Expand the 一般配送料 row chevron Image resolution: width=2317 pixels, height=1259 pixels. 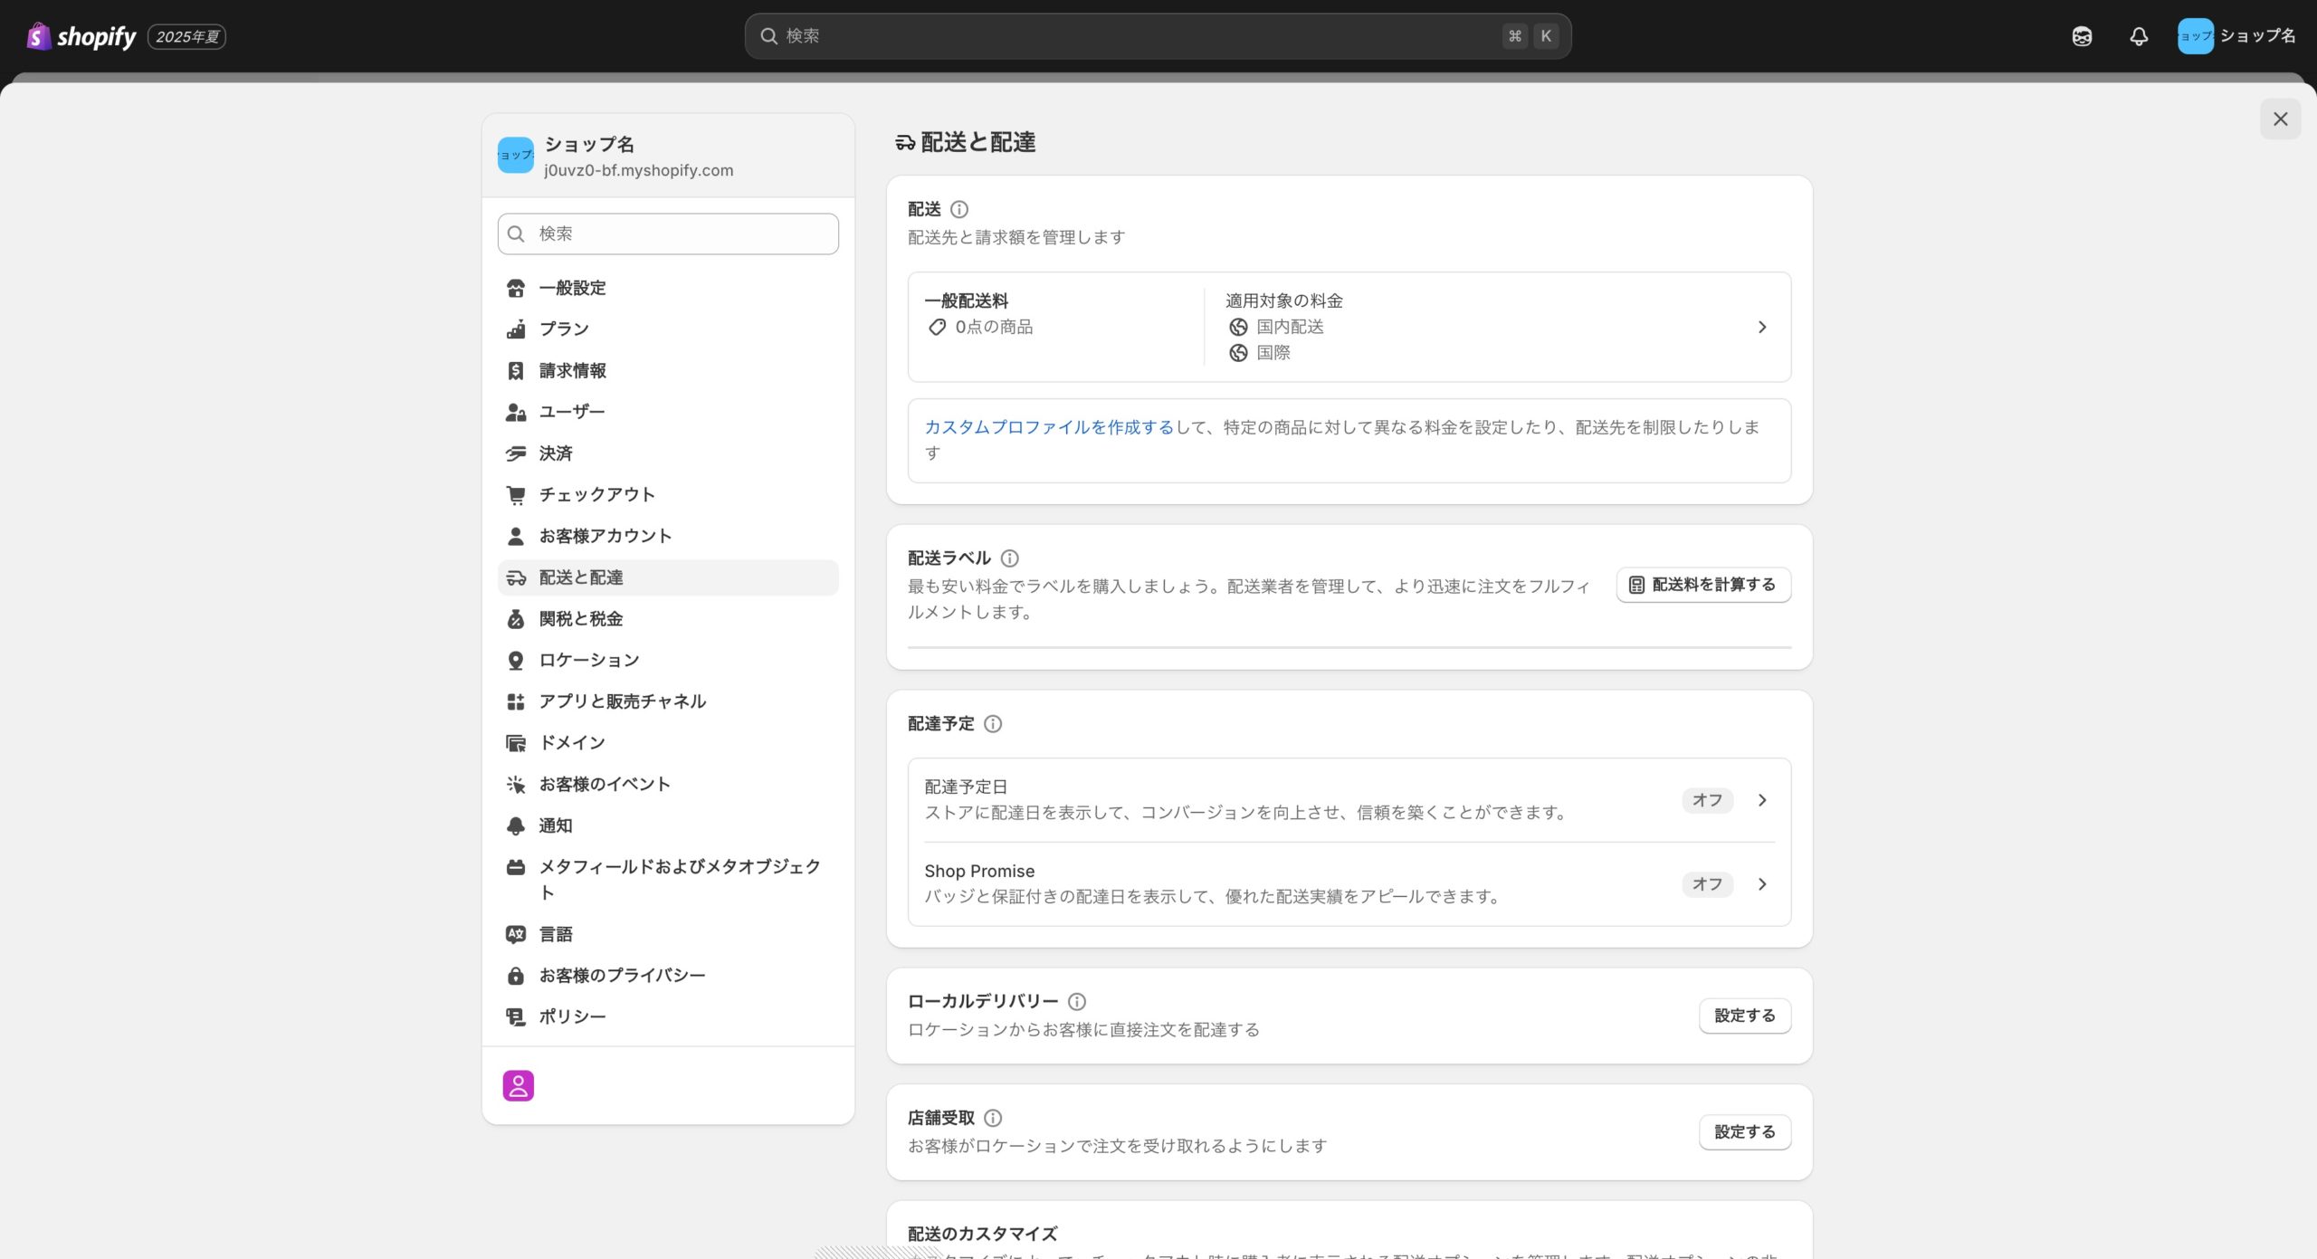[1762, 328]
